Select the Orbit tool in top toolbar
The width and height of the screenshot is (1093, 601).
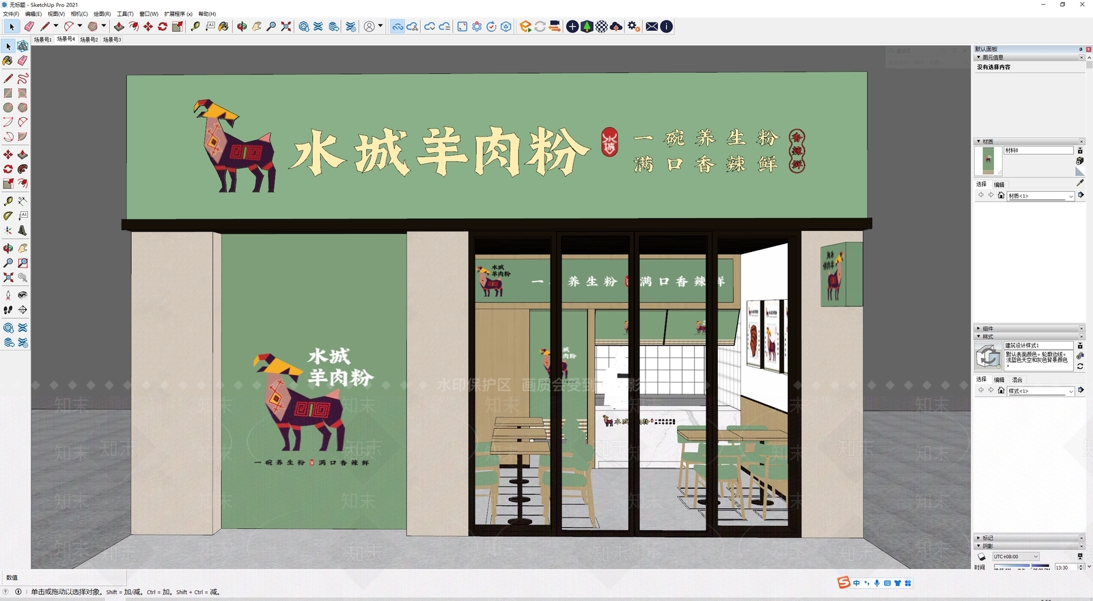[x=242, y=27]
